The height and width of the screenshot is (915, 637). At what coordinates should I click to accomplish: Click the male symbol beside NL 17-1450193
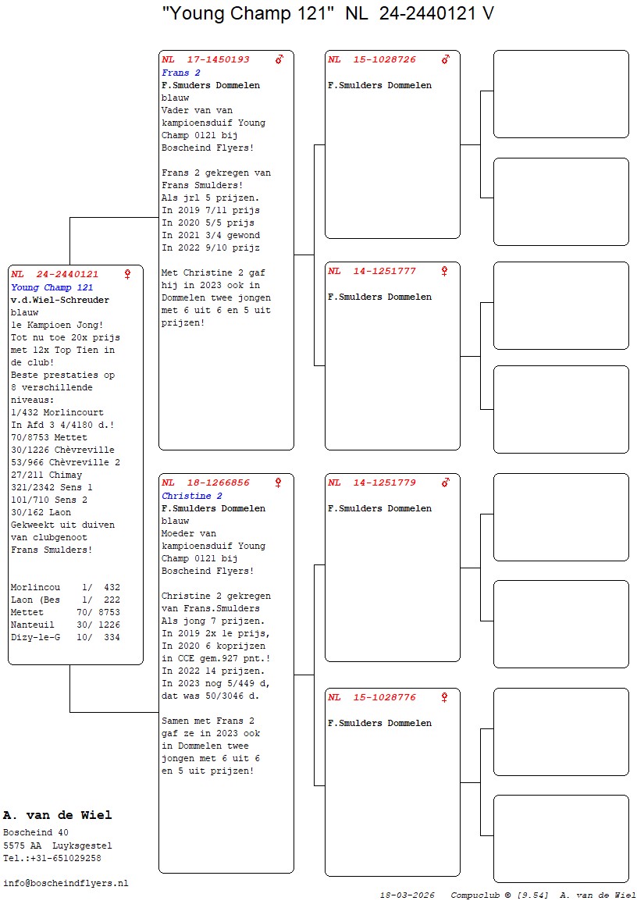(x=279, y=59)
